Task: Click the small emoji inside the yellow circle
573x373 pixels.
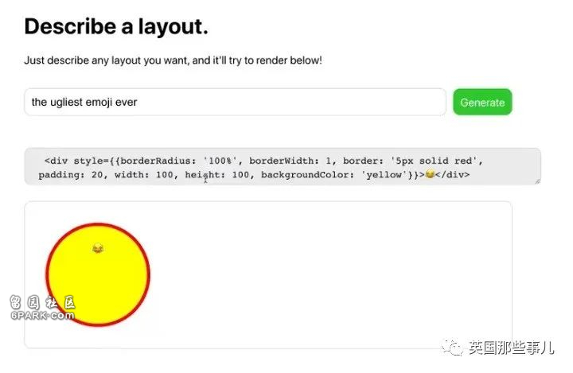Action: [98, 248]
